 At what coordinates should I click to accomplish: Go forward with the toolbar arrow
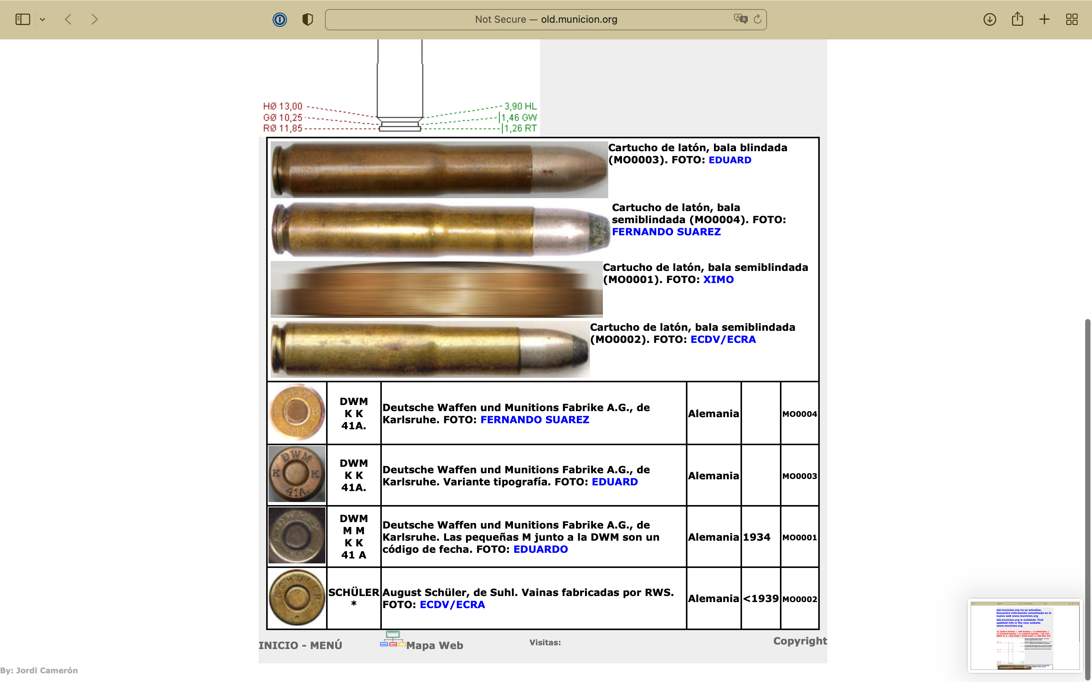tap(94, 19)
